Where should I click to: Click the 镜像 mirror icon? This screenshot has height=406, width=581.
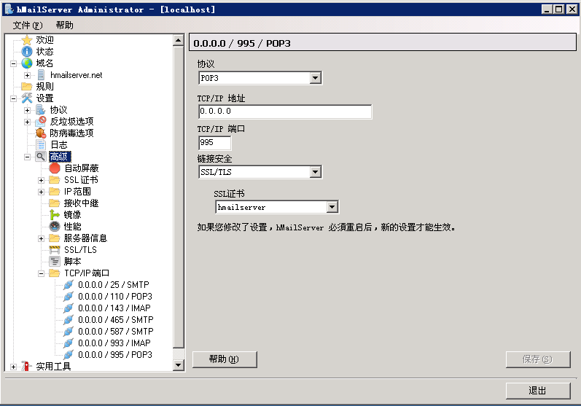pos(55,214)
